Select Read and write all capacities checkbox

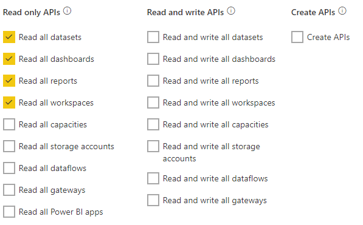[x=153, y=124]
